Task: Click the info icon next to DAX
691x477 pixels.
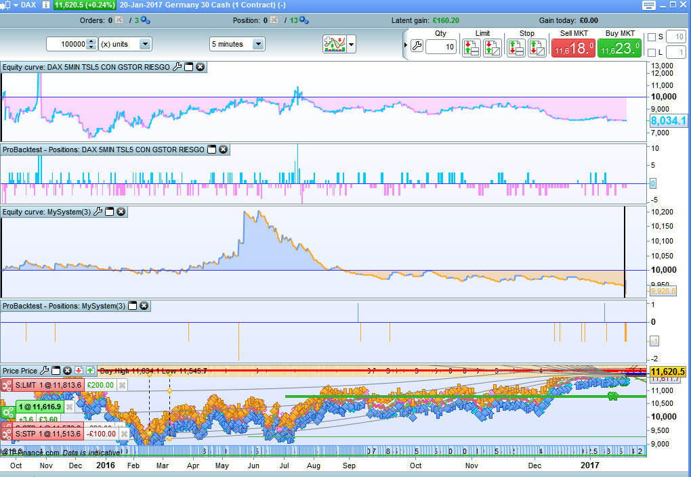Action: [x=45, y=5]
